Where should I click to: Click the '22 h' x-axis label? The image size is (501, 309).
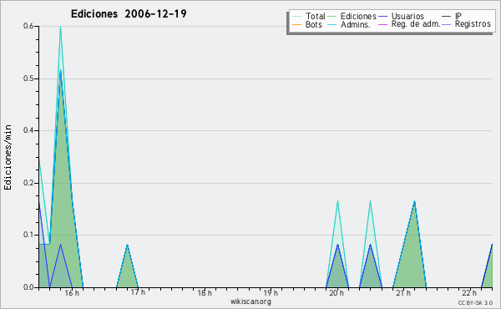[469, 292]
